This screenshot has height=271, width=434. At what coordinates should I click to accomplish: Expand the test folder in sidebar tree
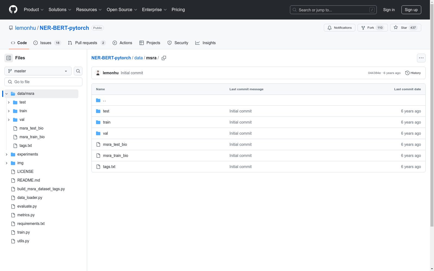pyautogui.click(x=9, y=102)
